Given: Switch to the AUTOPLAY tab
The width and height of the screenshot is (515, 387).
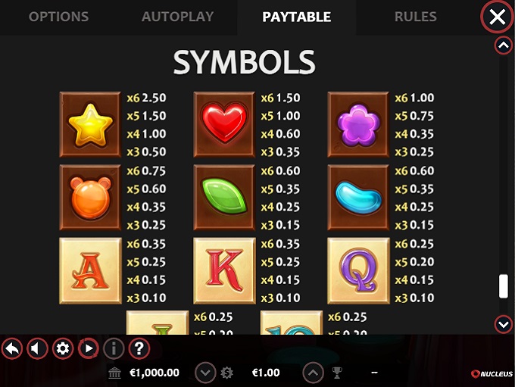Looking at the screenshot, I should [178, 17].
